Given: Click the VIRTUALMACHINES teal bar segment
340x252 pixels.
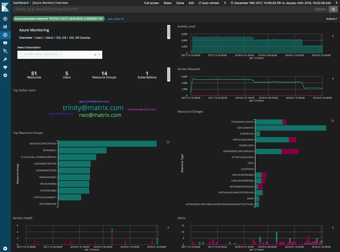Looking at the screenshot, I should pos(272,140).
